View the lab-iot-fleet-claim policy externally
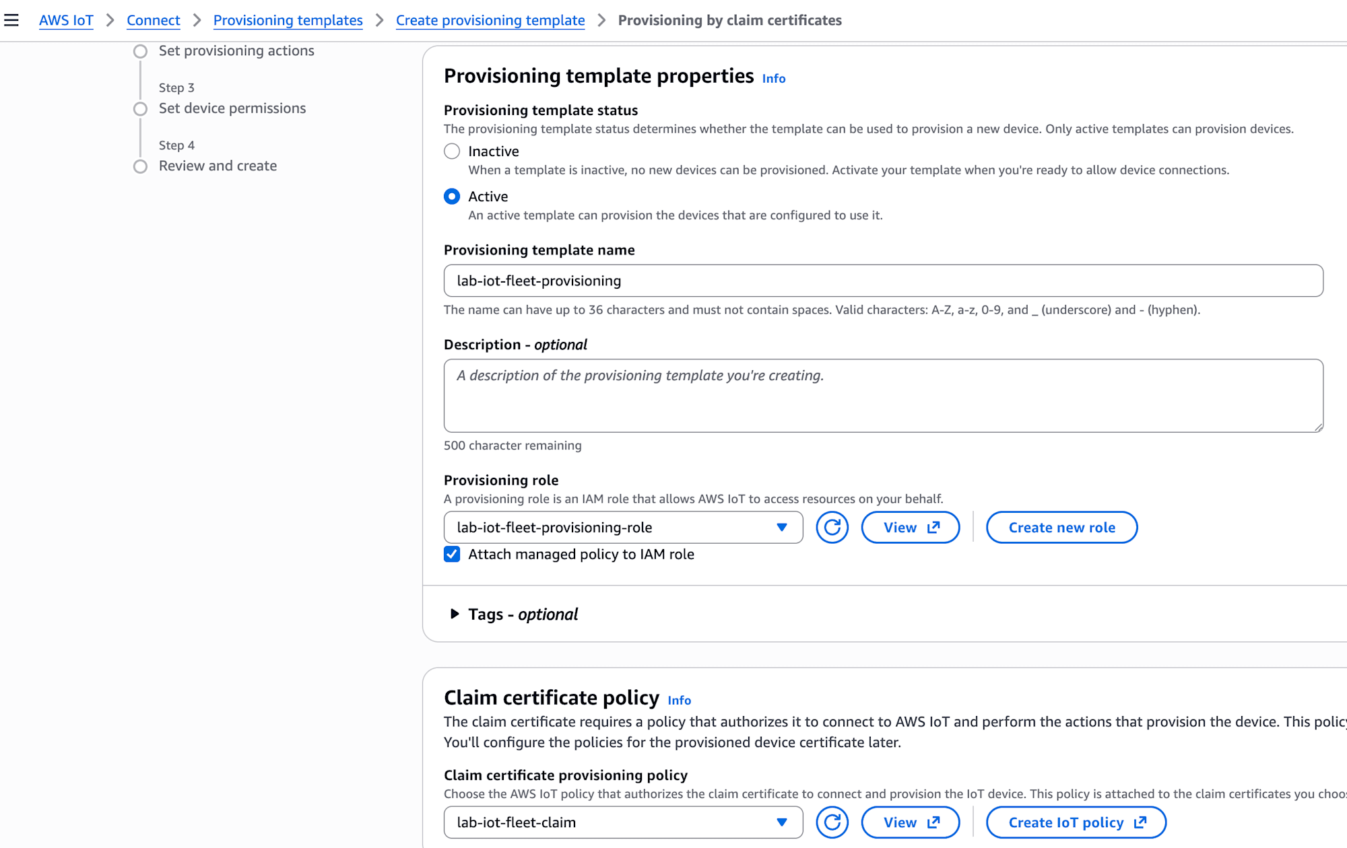The width and height of the screenshot is (1347, 848). pos(910,822)
